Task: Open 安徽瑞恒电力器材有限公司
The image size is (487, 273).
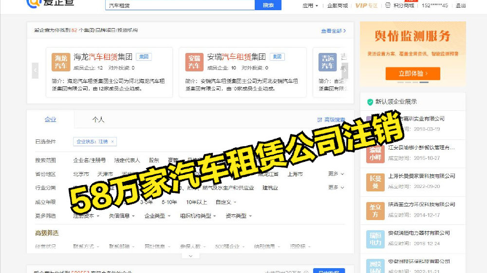Action: click(x=419, y=233)
